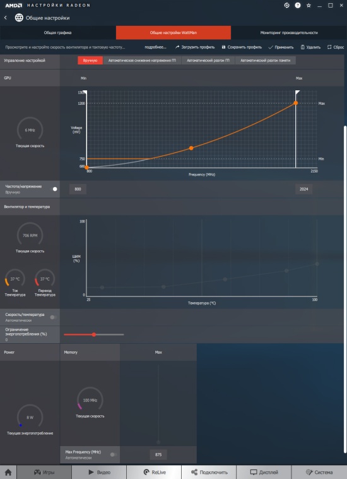The image size is (347, 479).
Task: Select Автоматический разгон памяти mode
Action: coord(265,61)
